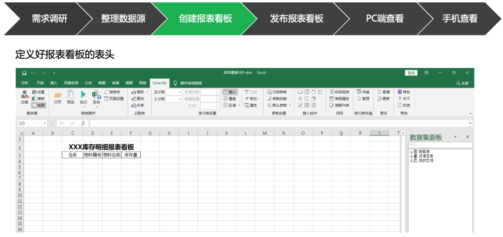Click the 模板 template button
This screenshot has width=503, height=237.
coord(39,98)
